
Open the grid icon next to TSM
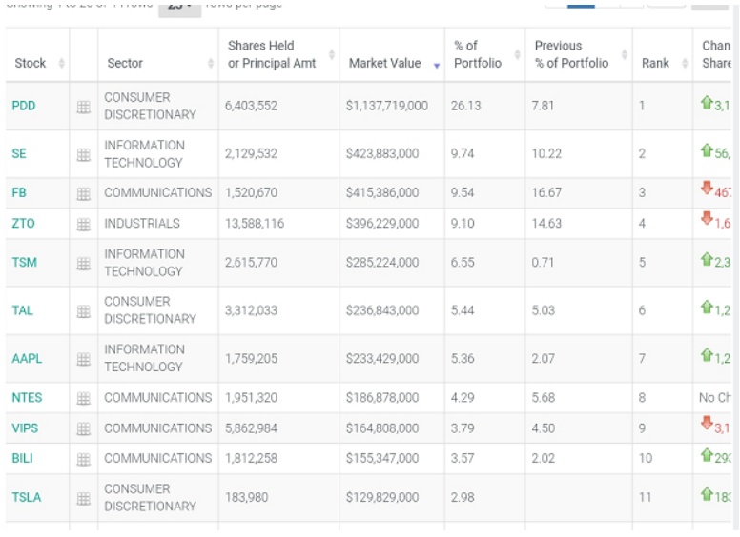click(84, 263)
